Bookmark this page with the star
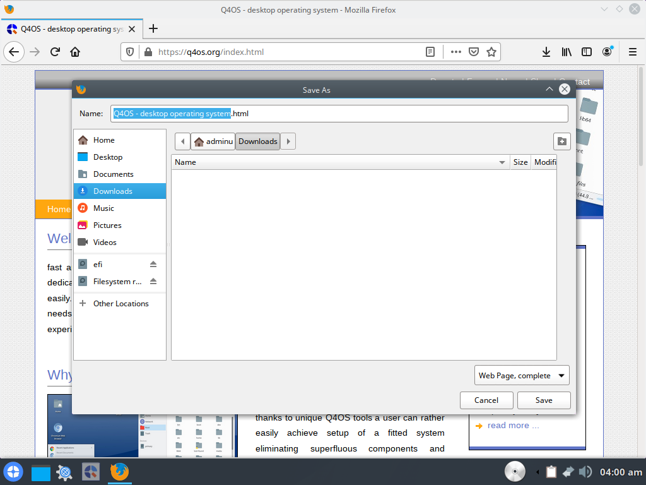 point(491,52)
